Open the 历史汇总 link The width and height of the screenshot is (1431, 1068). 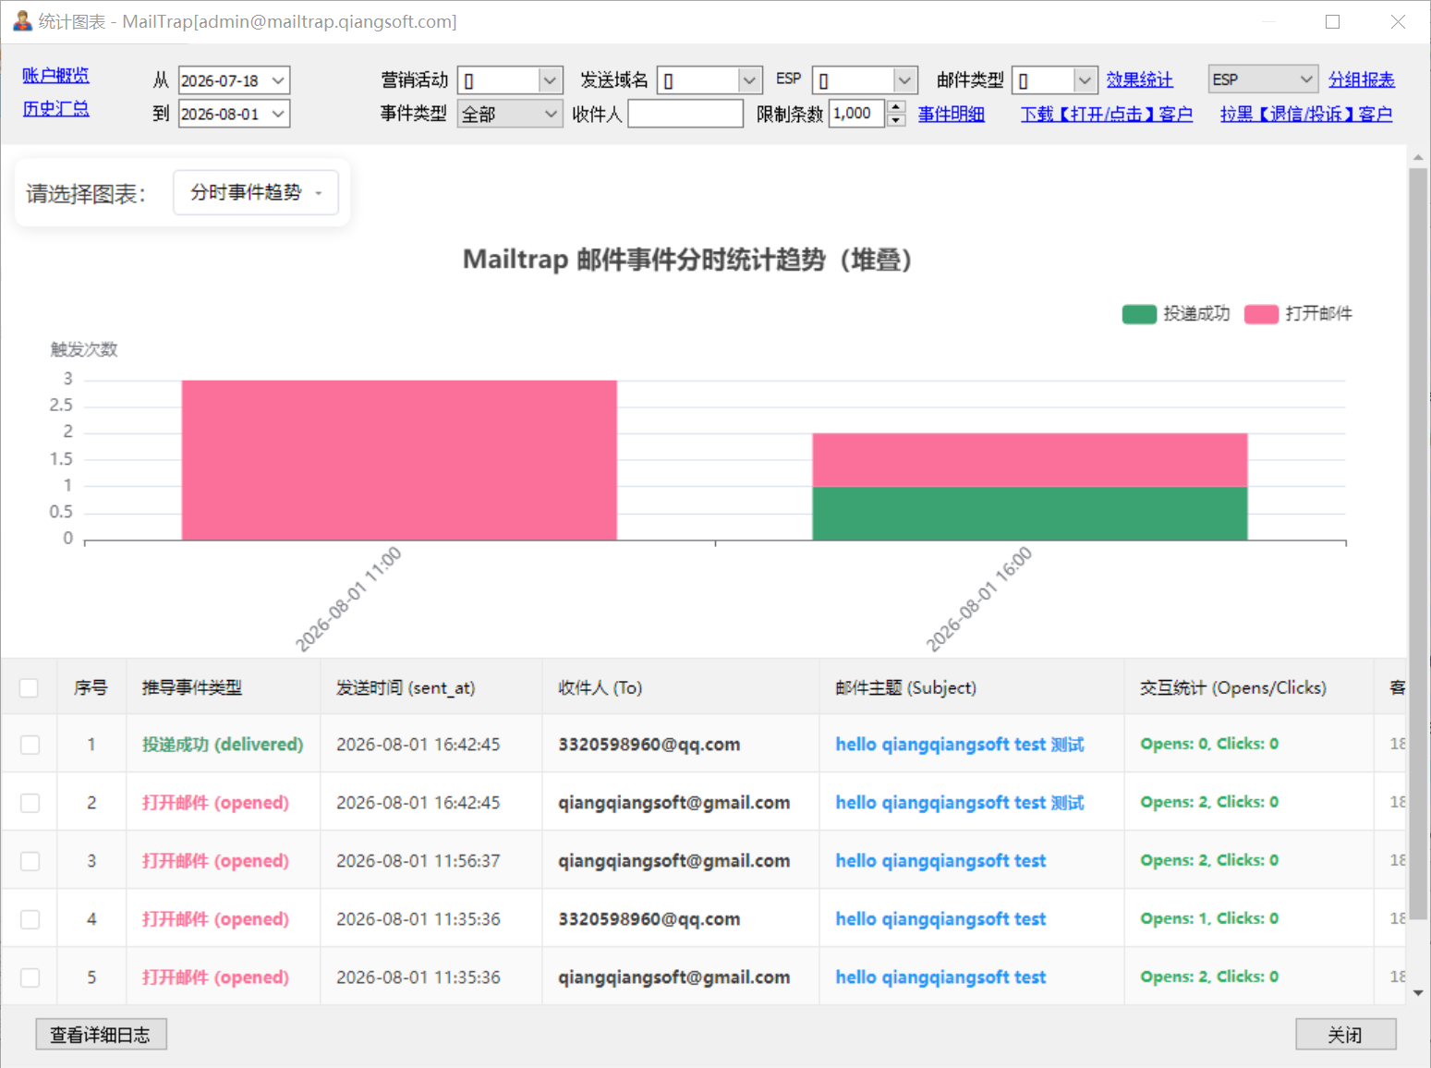coord(55,108)
